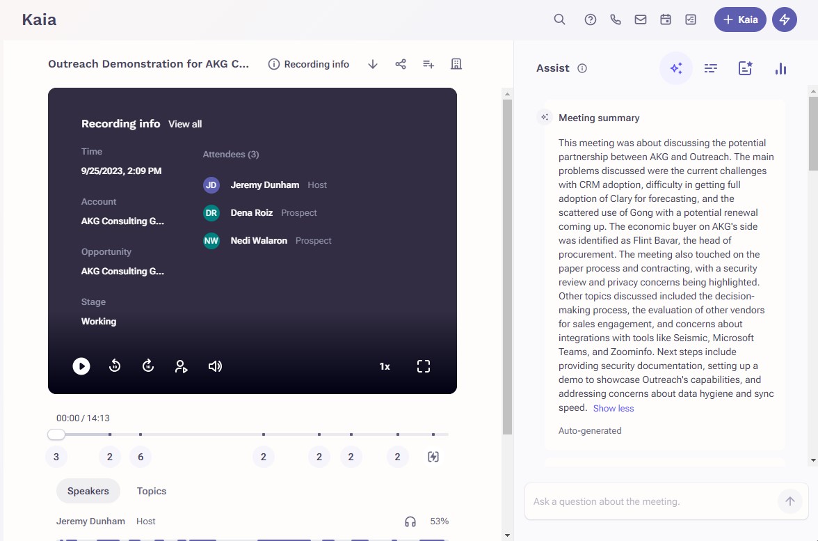818x541 pixels.
Task: Click the main panel scrollbar down arrow
Action: (x=507, y=535)
